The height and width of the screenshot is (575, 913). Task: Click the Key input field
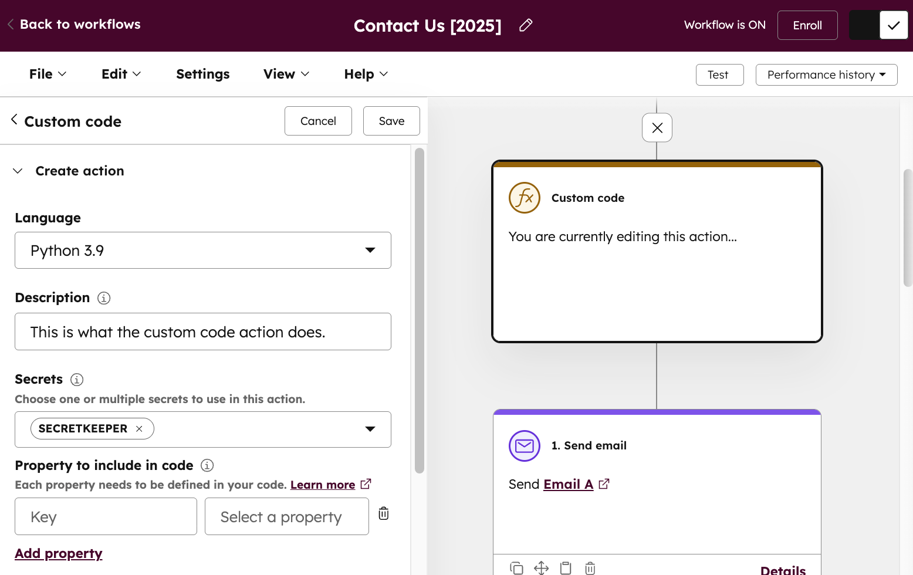point(106,516)
